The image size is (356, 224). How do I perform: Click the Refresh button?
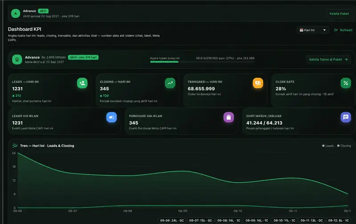[x=343, y=30]
